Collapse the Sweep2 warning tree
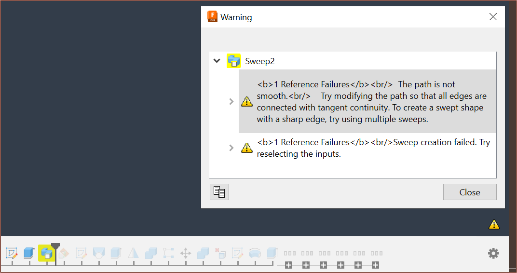Screen dimensions: 517x273 [217, 61]
